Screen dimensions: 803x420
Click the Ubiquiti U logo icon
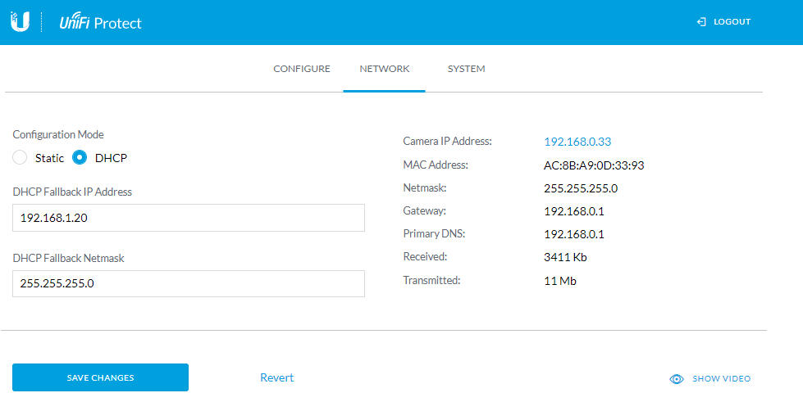[x=20, y=21]
